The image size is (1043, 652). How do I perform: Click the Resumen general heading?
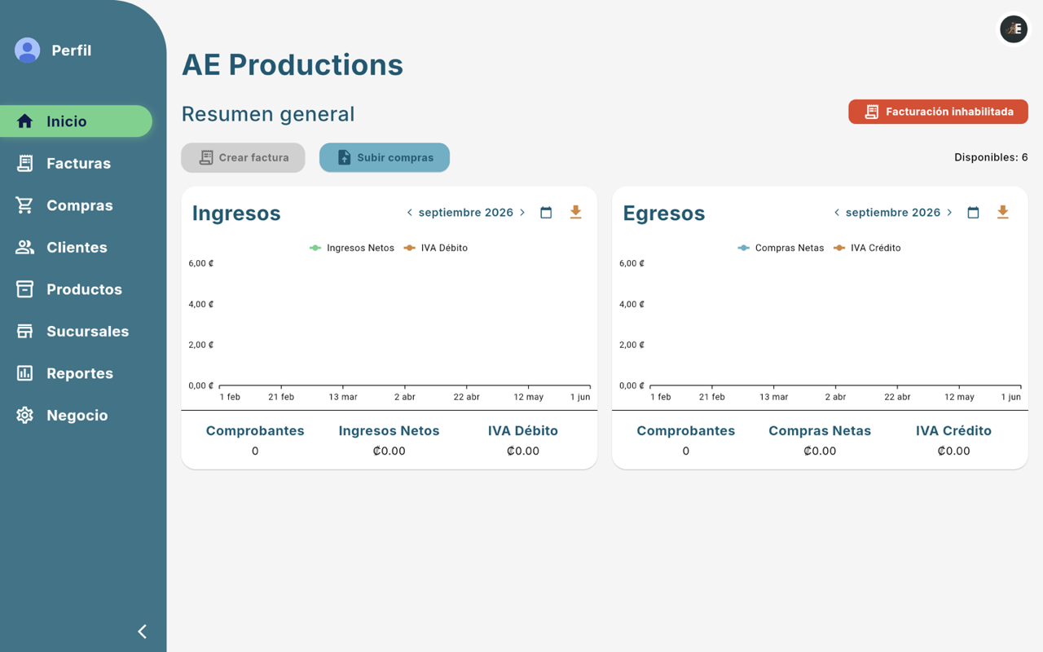tap(268, 114)
